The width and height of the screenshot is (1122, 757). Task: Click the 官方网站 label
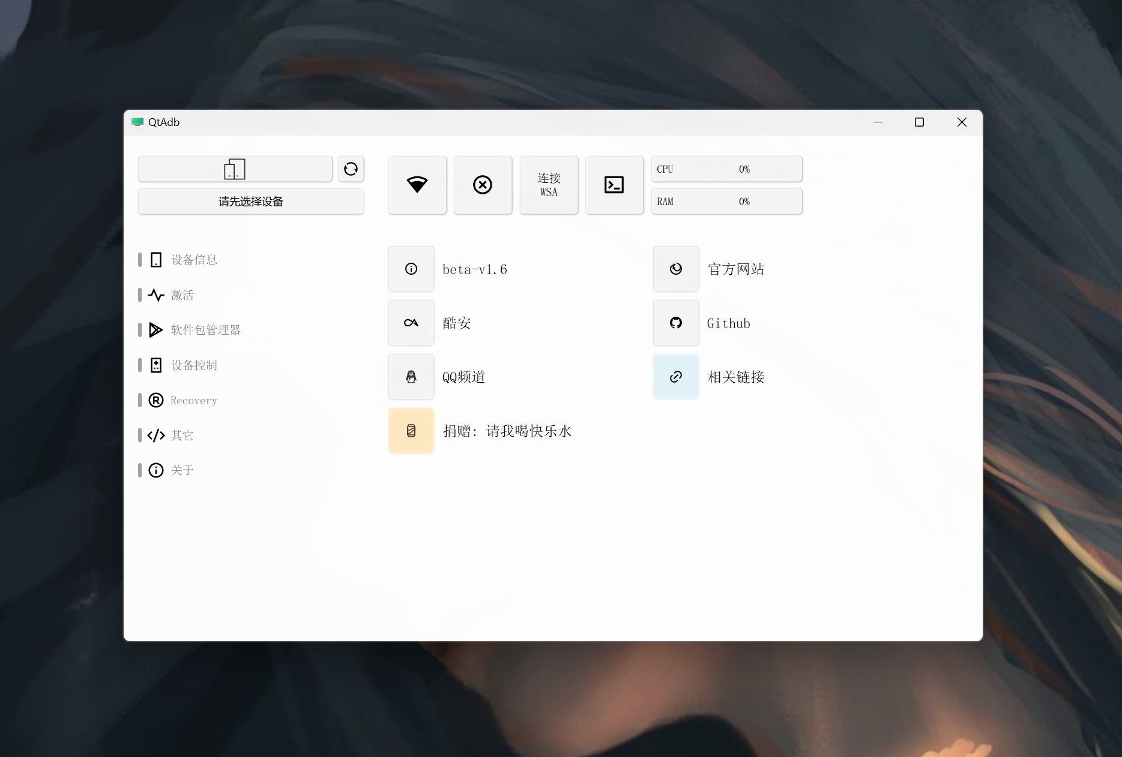tap(736, 269)
